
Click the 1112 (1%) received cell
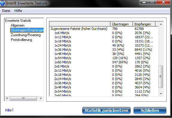tap(143, 91)
